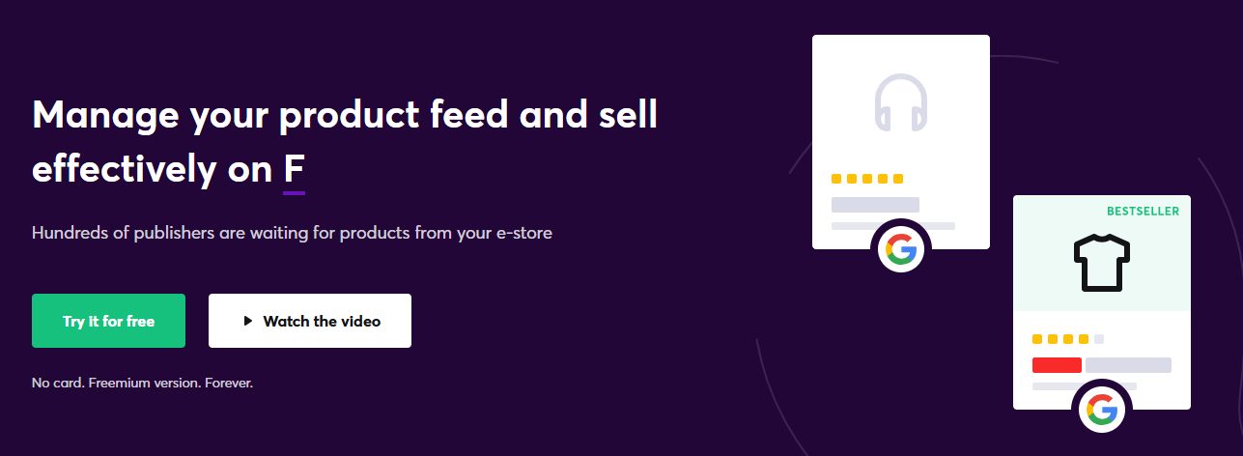Click the play triangle in Watch the video
The width and height of the screenshot is (1243, 456).
pos(248,321)
